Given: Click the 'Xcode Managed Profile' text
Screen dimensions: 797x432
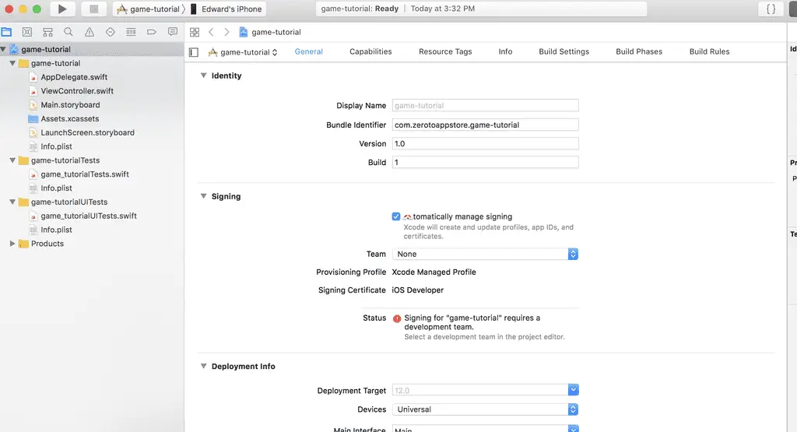Looking at the screenshot, I should click(434, 272).
